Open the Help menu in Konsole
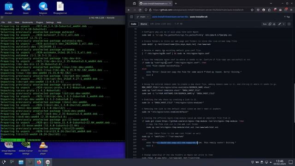This screenshot has height=166, width=295. click(59, 23)
